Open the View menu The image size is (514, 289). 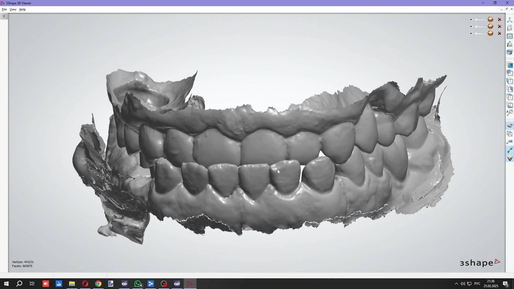point(13,9)
